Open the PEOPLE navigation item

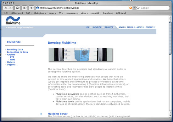[131, 27]
